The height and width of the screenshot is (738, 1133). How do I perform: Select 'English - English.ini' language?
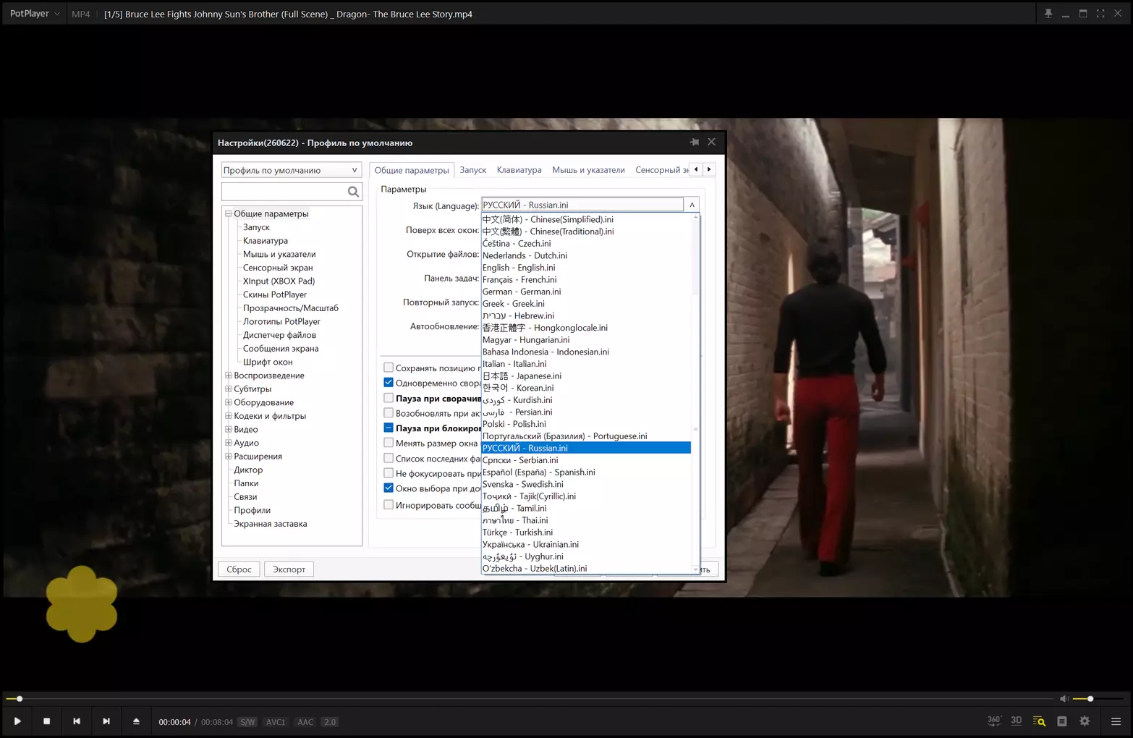coord(586,268)
